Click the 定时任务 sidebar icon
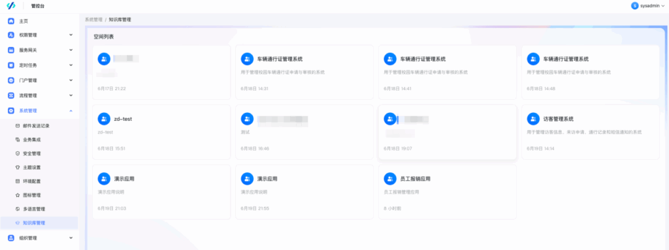Image resolution: width=669 pixels, height=250 pixels. tap(11, 65)
